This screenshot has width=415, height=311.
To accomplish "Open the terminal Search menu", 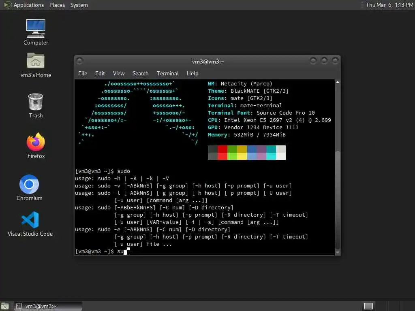I will pos(140,74).
